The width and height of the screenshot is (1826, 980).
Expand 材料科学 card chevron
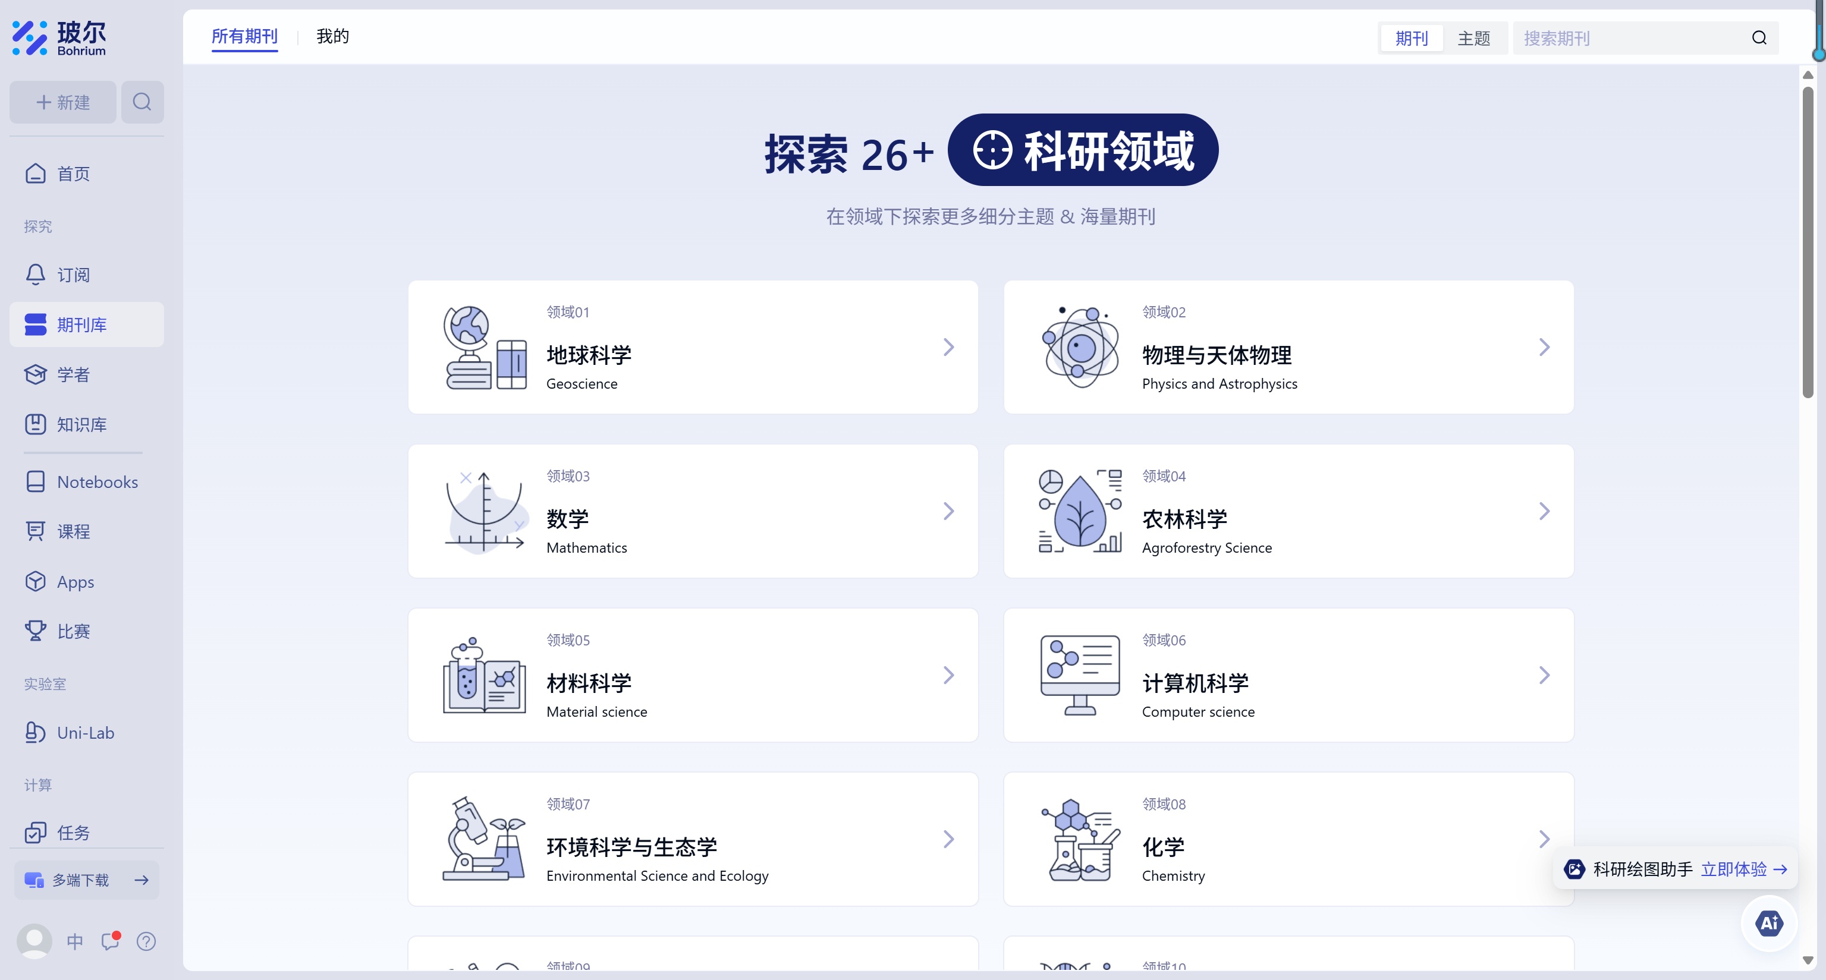tap(948, 675)
